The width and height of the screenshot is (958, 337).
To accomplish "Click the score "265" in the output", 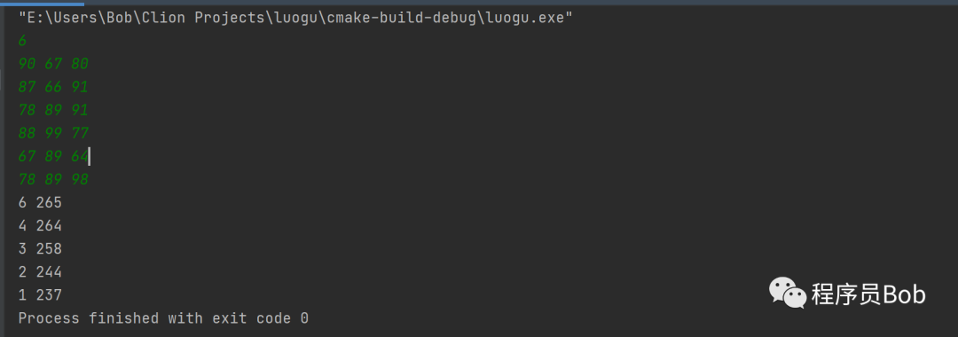I will [49, 203].
